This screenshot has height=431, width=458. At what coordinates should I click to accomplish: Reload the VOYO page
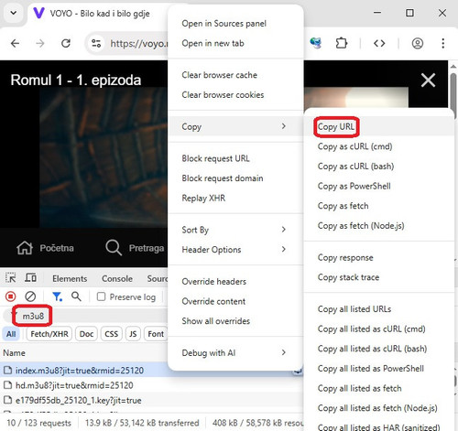click(x=66, y=43)
